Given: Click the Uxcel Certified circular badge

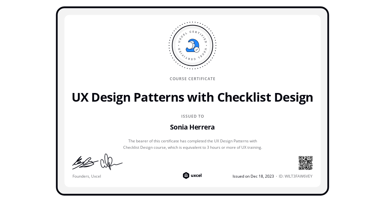Looking at the screenshot, I should tap(193, 45).
